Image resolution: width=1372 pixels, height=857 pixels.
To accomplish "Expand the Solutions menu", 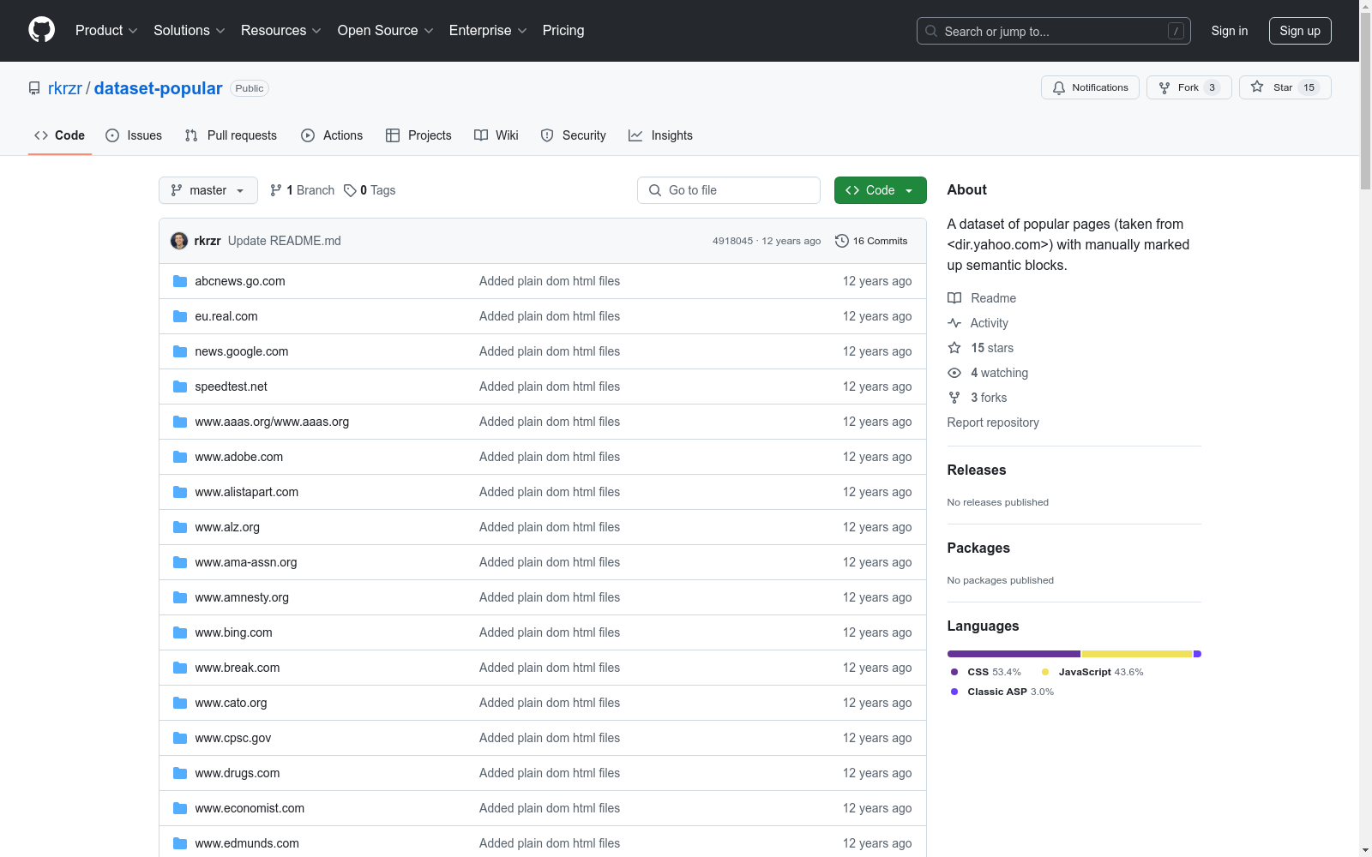I will pyautogui.click(x=190, y=30).
